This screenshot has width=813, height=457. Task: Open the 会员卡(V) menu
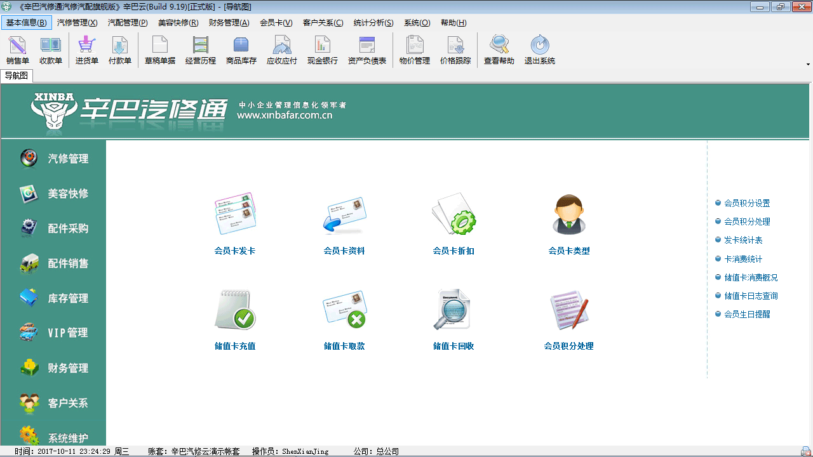coord(276,23)
